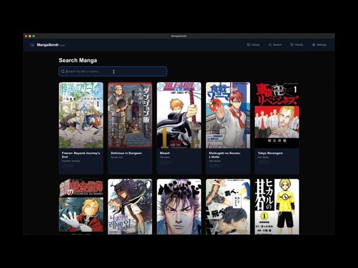Open the History page from the navigation

coord(297,45)
